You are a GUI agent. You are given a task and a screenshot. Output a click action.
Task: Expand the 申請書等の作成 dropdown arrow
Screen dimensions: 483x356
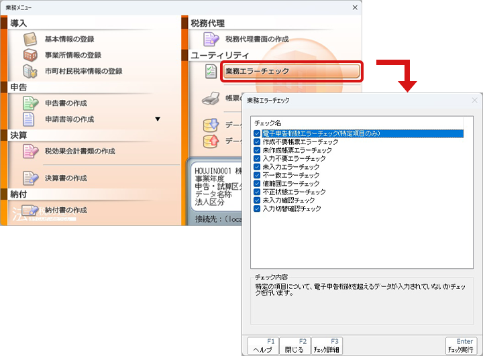158,119
